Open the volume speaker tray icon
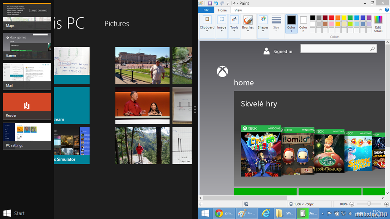Image resolution: width=390 pixels, height=219 pixels. (350, 214)
